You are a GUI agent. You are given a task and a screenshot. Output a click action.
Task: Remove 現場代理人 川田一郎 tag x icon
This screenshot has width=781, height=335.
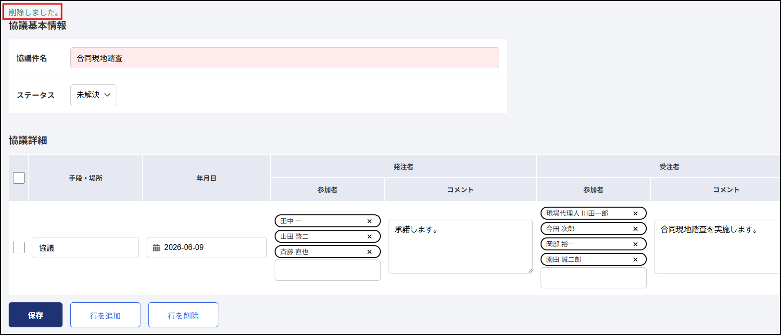[x=635, y=213]
